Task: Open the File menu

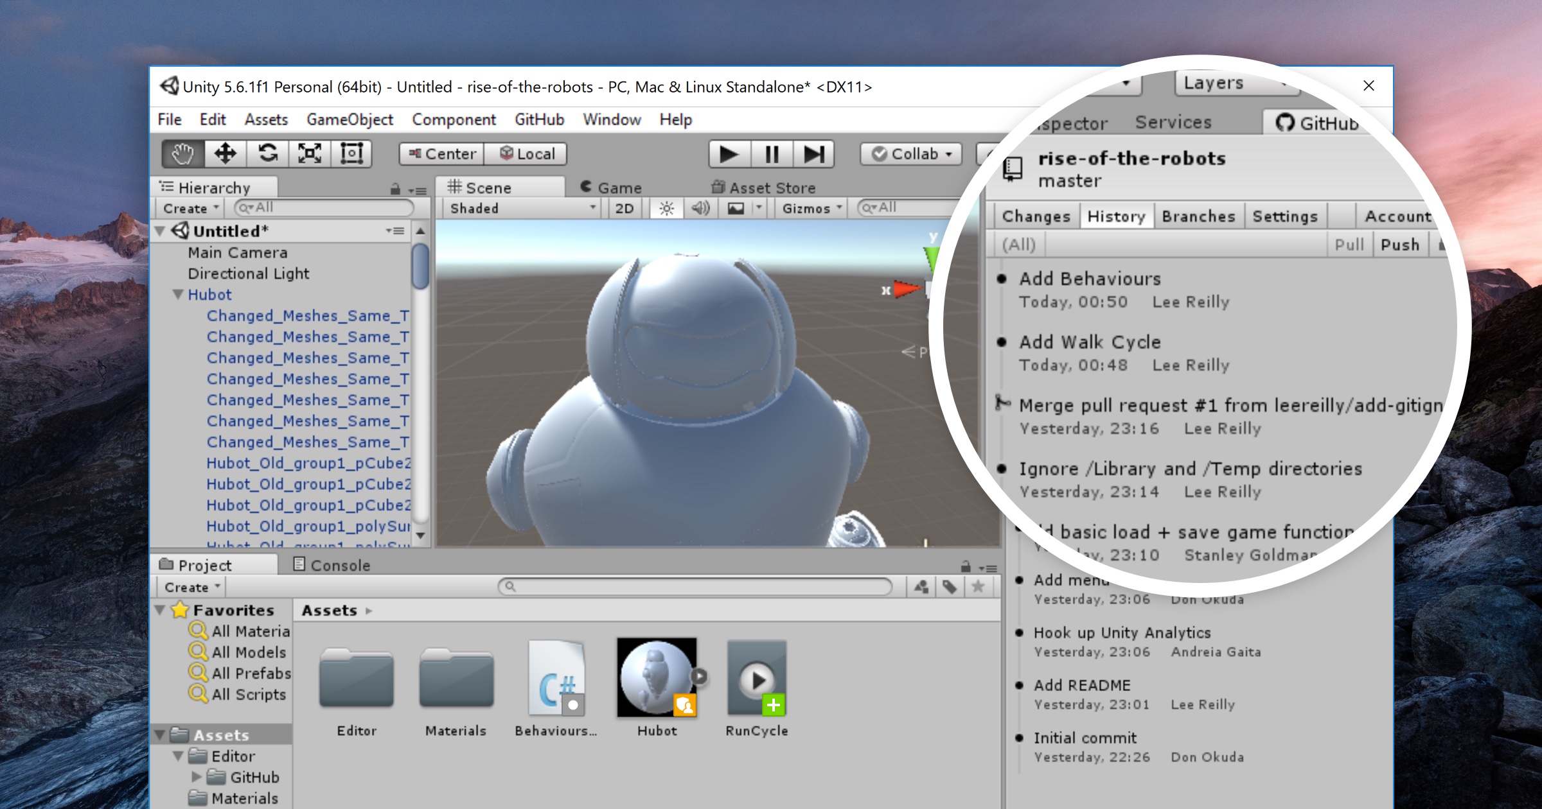Action: (170, 119)
